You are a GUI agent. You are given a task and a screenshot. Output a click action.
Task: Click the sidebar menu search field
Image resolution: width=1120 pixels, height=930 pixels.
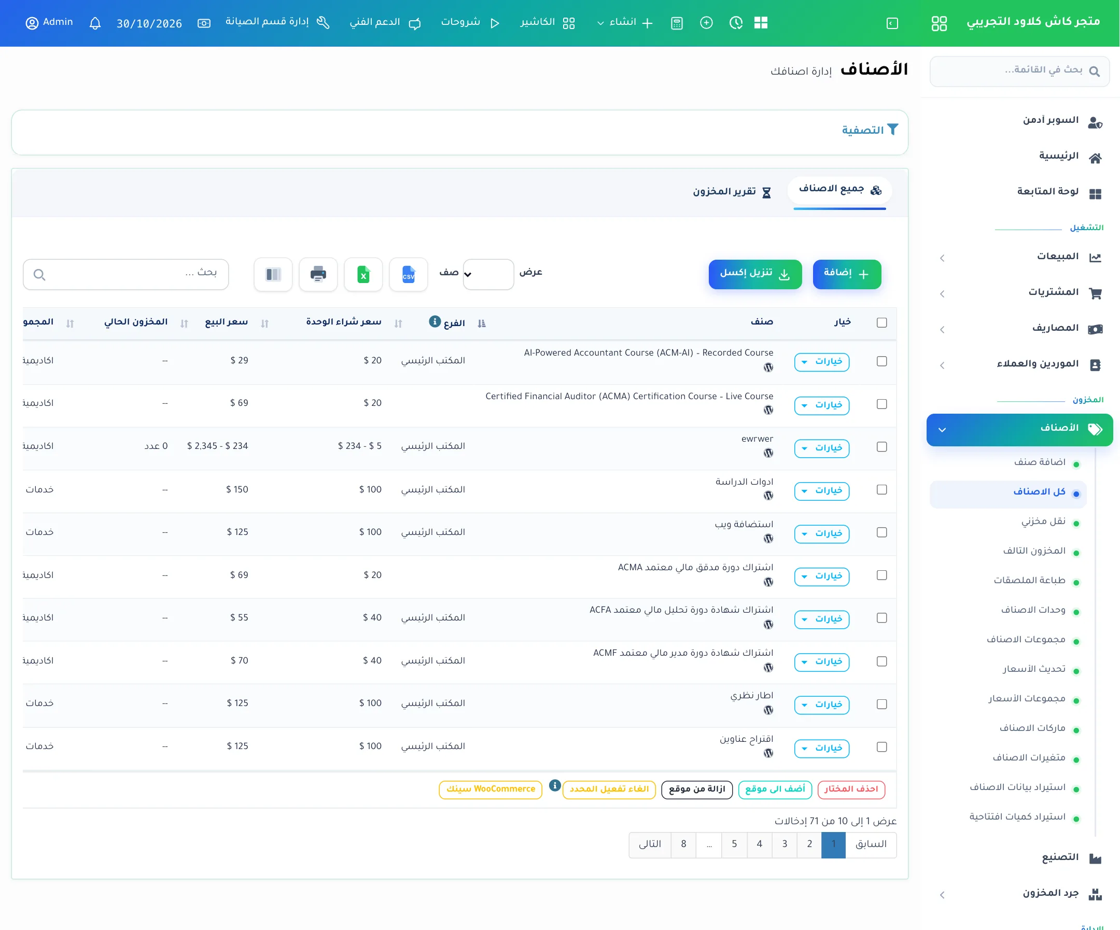(1019, 71)
